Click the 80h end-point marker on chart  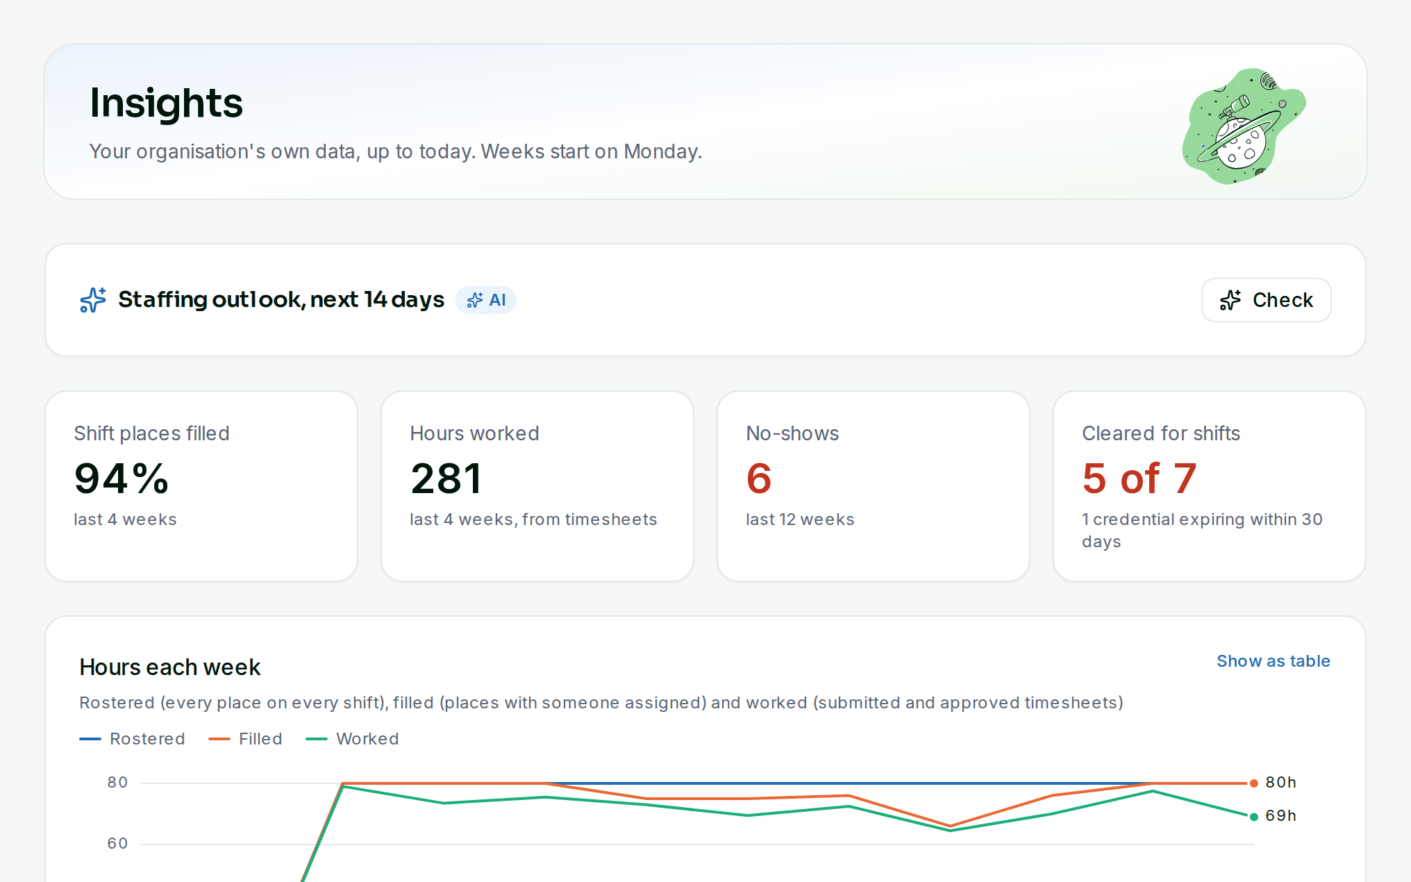pyautogui.click(x=1254, y=783)
